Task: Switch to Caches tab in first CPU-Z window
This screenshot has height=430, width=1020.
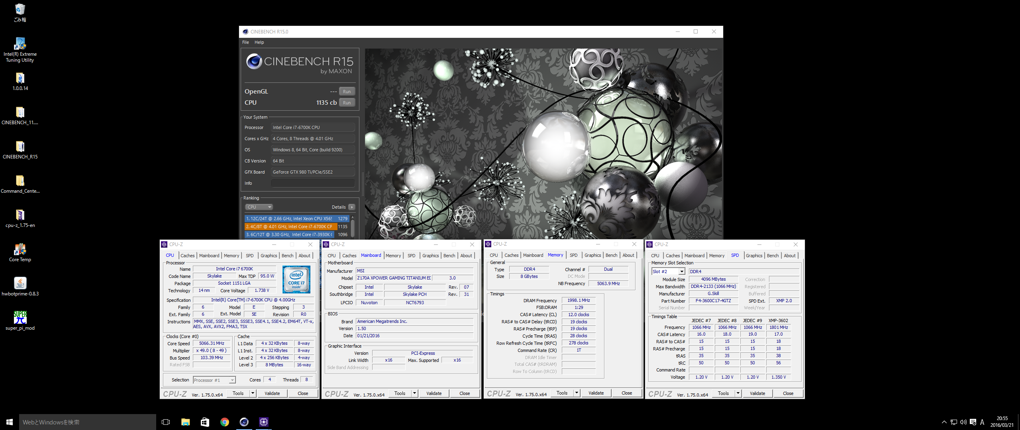Action: [x=187, y=256]
